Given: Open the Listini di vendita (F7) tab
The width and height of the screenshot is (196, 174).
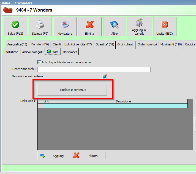Looking at the screenshot, I should tap(78, 44).
